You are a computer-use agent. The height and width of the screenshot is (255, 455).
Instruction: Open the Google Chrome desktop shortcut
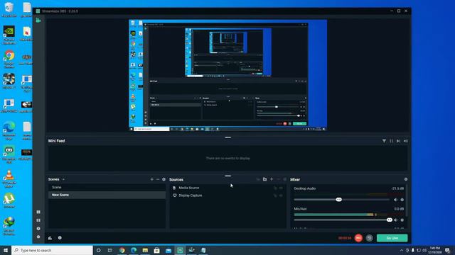(9, 59)
